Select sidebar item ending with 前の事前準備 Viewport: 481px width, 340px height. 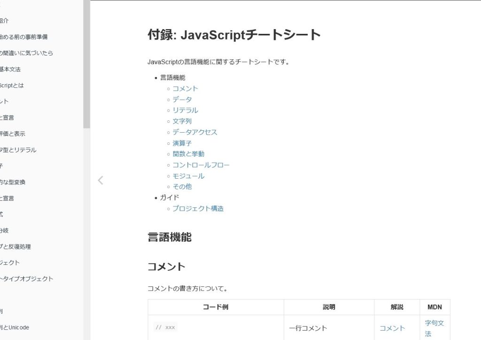click(23, 37)
